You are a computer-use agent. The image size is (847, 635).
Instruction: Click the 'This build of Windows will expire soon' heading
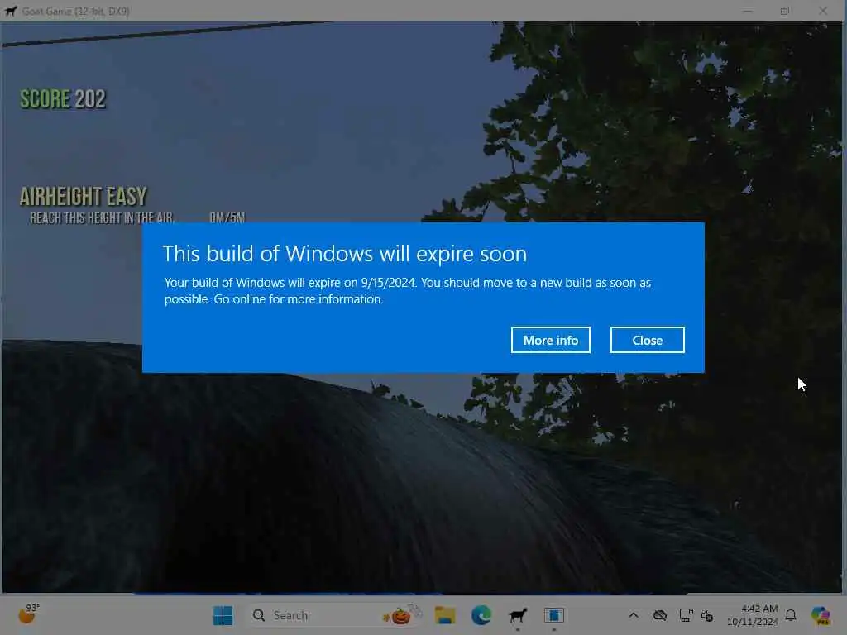345,254
